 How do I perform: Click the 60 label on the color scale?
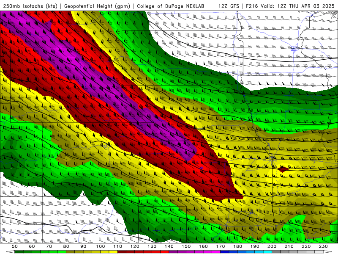32,246
